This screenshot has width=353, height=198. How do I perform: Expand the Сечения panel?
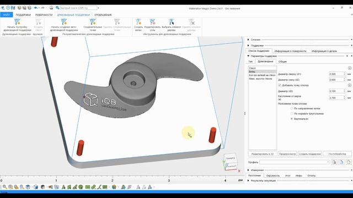click(248, 40)
